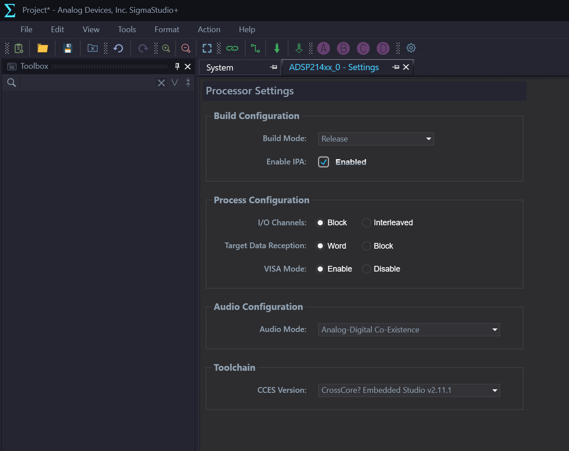569x451 pixels.
Task: Click the New Project clipboard icon
Action: coord(19,48)
